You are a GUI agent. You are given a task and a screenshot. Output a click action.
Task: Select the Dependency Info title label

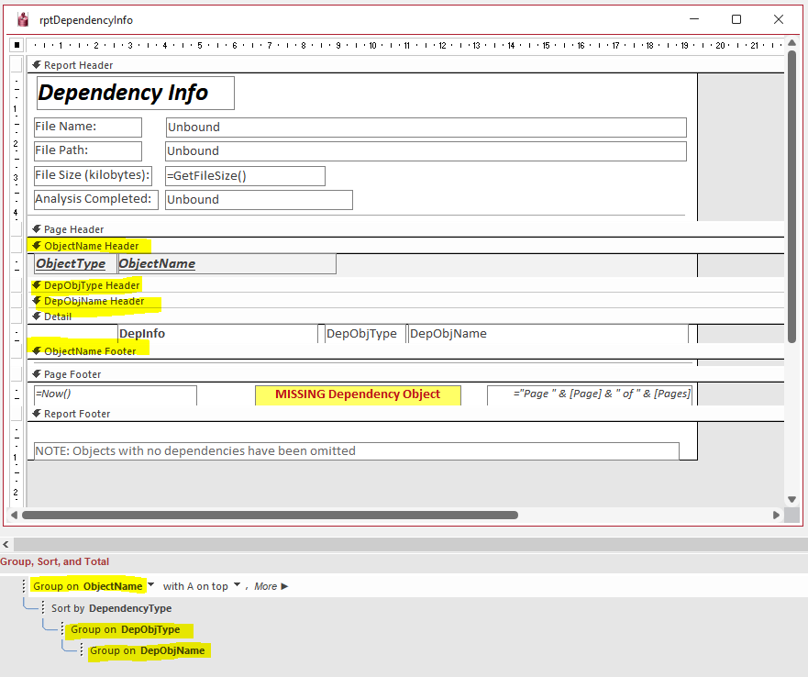[136, 93]
